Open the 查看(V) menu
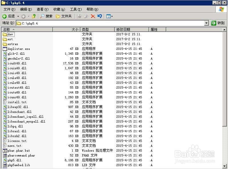228x169 pixels. click(x=42, y=9)
